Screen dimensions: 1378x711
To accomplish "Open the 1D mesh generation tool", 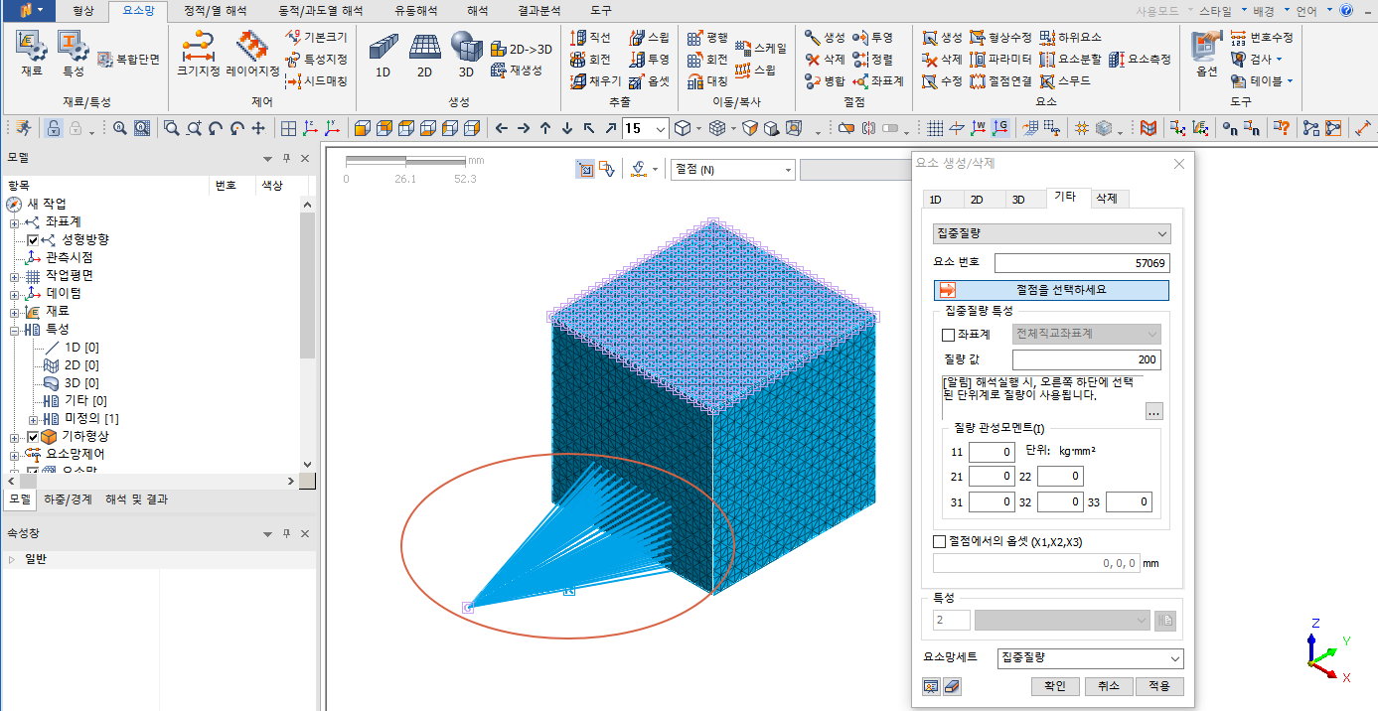I will point(383,57).
